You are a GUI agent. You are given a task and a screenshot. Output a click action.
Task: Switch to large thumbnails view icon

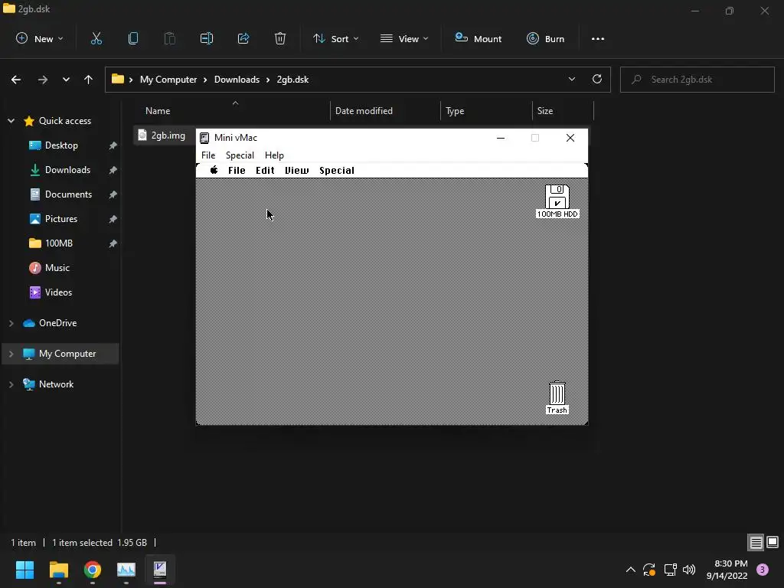pos(773,543)
